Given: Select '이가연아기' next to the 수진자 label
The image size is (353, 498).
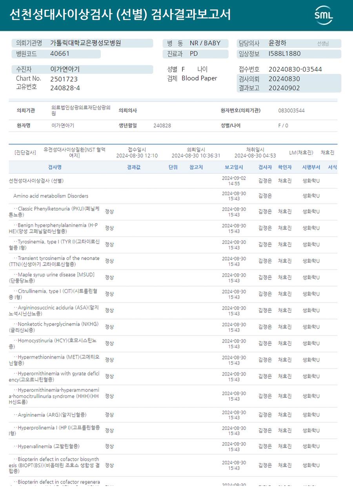Looking at the screenshot, I should pos(65,69).
